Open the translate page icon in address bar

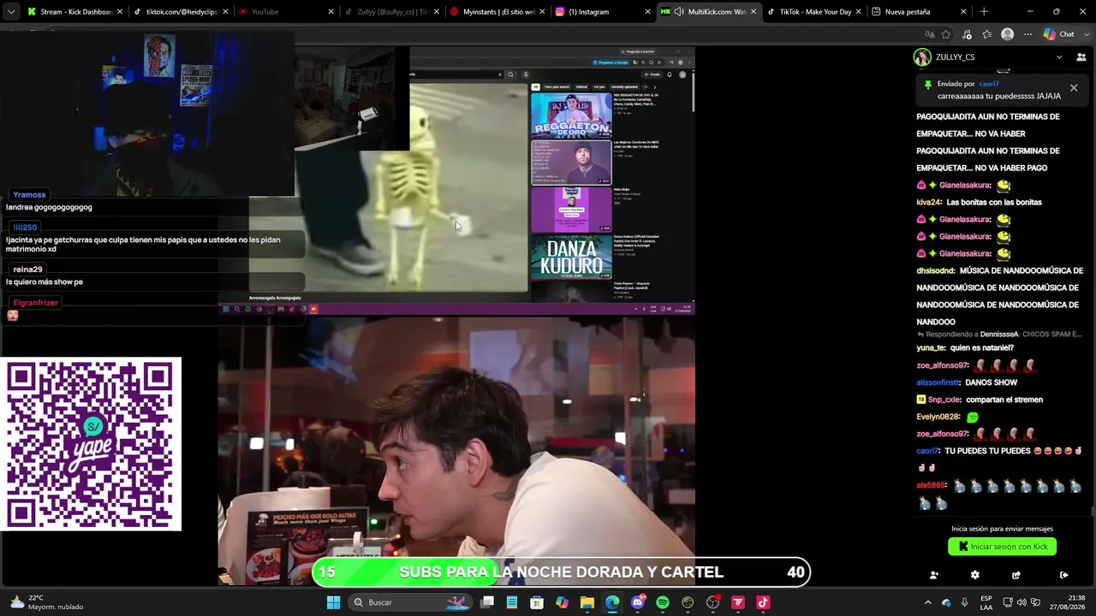[930, 34]
